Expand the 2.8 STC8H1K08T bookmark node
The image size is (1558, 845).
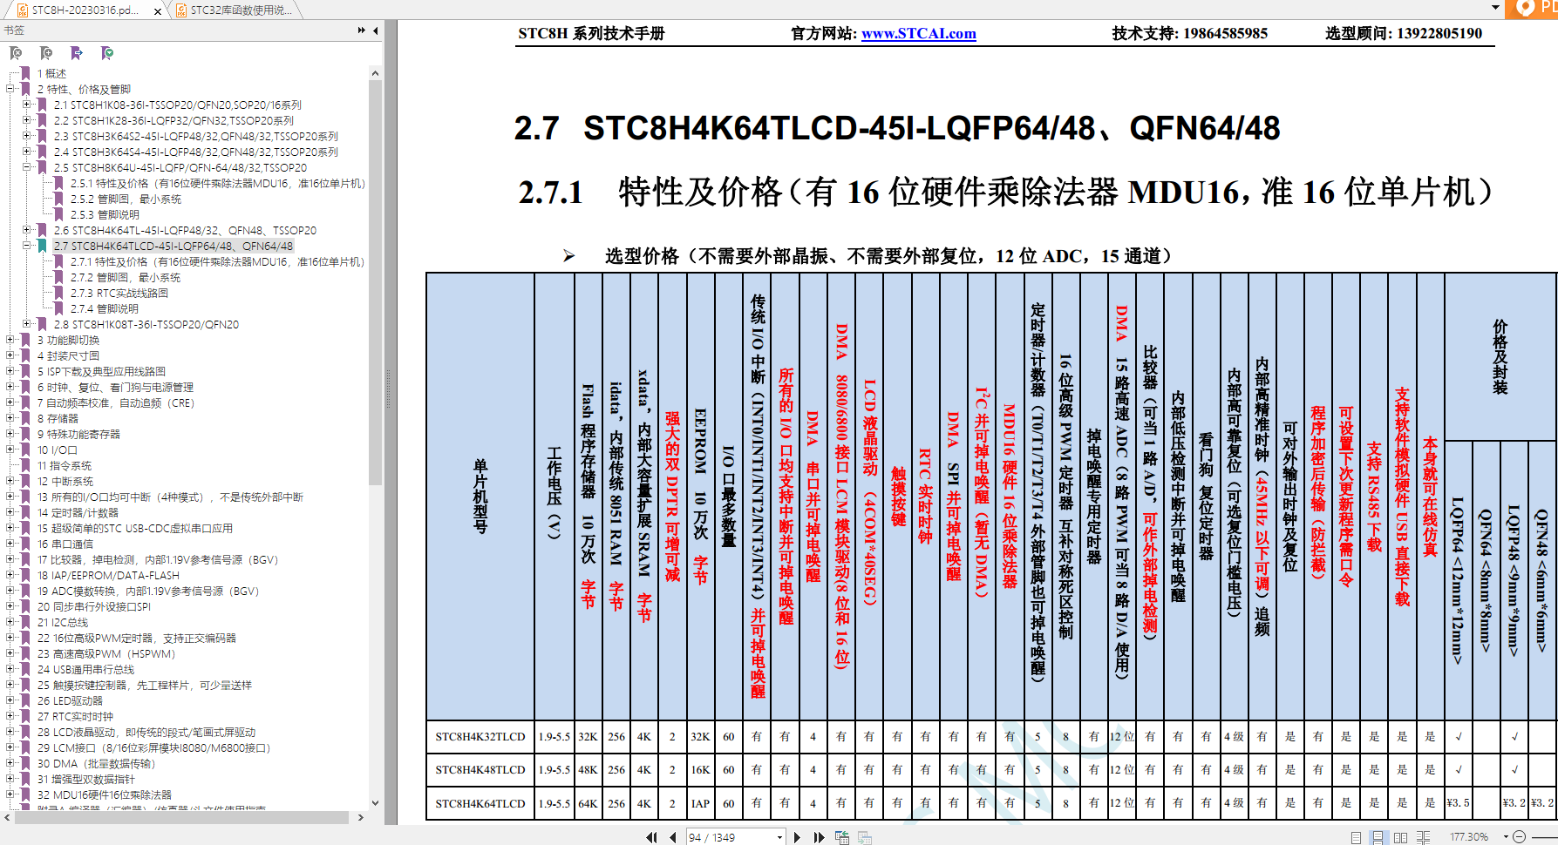[x=27, y=324]
